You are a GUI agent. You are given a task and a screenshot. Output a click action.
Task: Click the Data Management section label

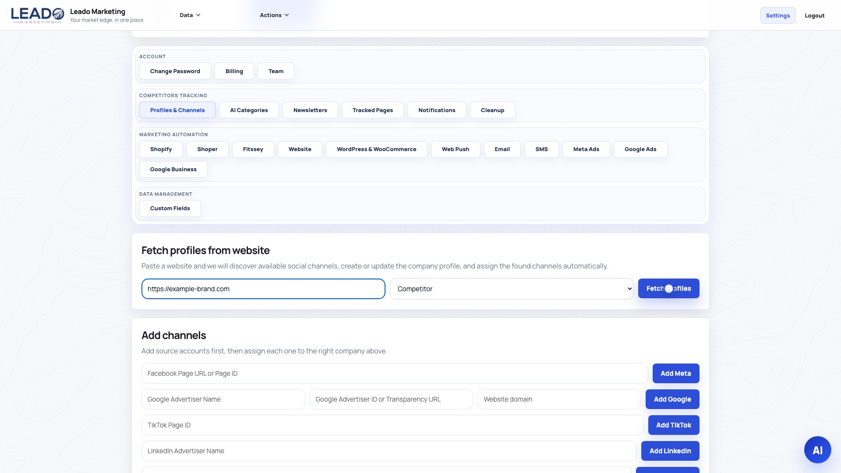(x=166, y=194)
